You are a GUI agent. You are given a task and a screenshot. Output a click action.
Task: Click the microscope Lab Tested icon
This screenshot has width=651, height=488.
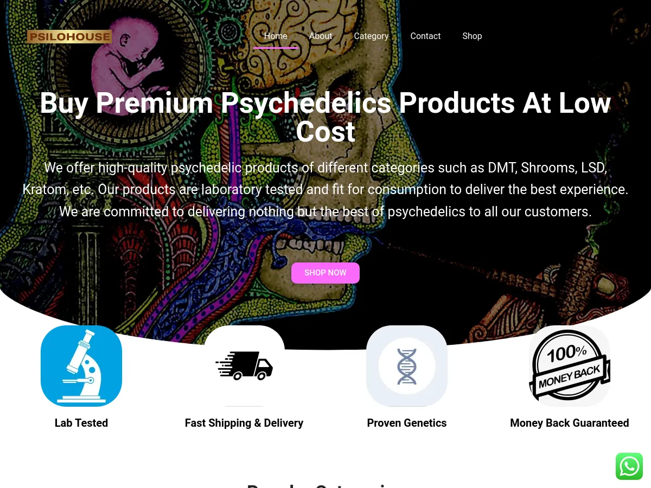(81, 366)
